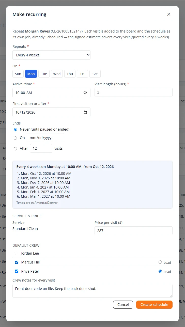Screen dimensions: 185x327
Task: Click the Mon, Oct 12, 2026 preview entry
Action: point(46,174)
